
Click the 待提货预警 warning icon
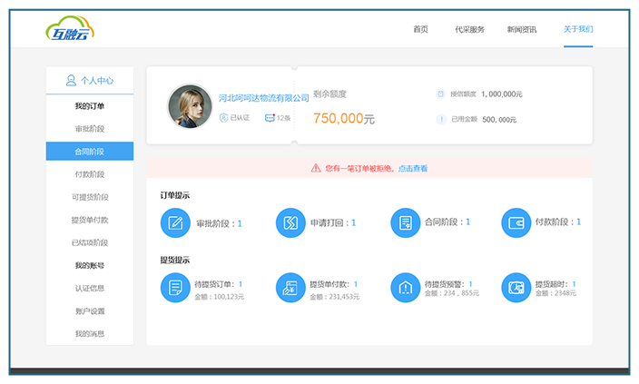coord(405,288)
